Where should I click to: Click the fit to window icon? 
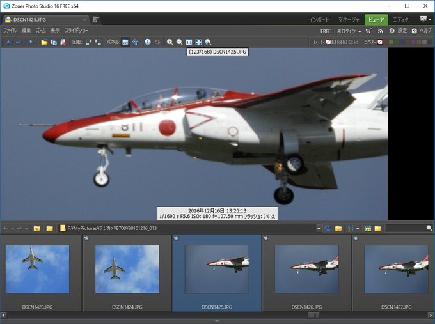point(198,42)
